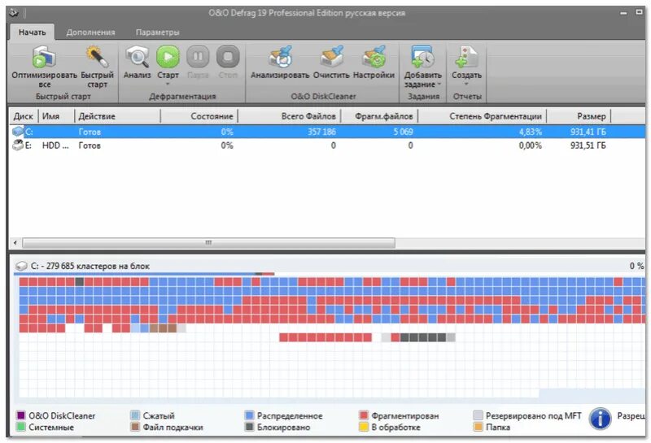Start defragmentation with the green Старт button
Screen dimensions: 651x443
click(x=168, y=57)
